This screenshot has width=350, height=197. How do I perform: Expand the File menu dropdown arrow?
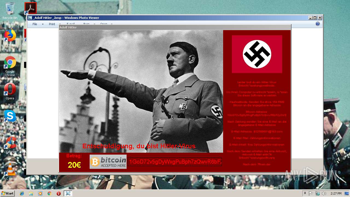[43, 24]
